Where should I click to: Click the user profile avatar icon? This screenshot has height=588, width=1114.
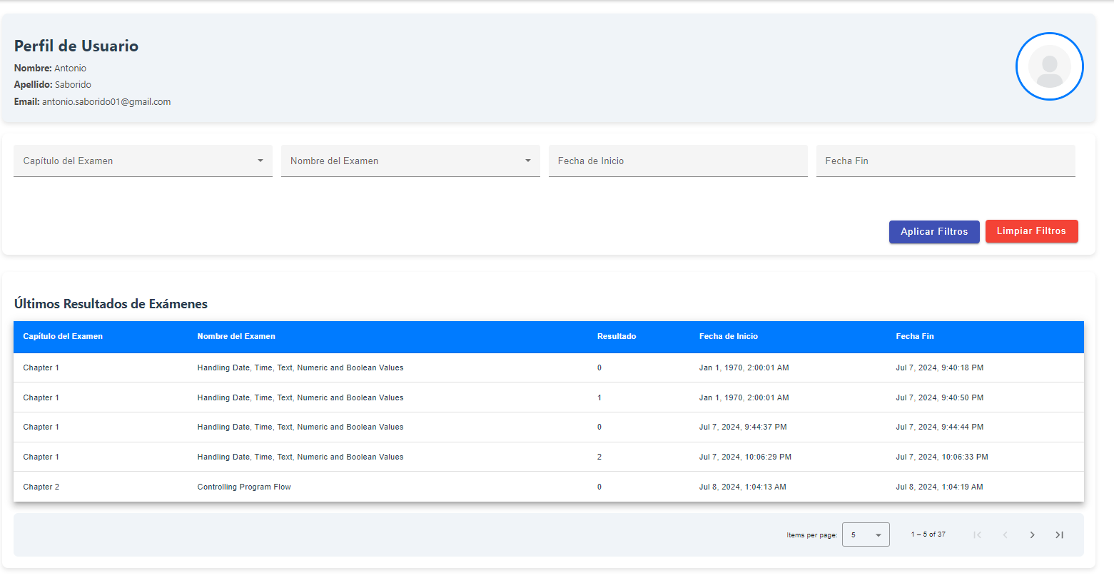[1049, 66]
